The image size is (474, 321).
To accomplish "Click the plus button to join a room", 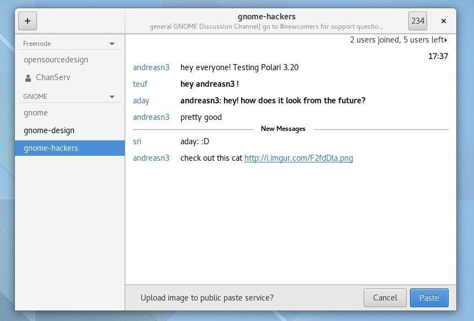I will pos(28,21).
